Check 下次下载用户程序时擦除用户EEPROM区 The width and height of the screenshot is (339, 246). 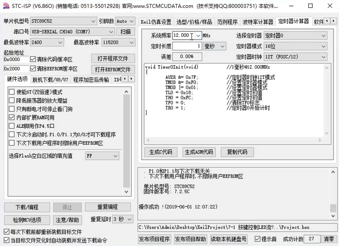12,143
